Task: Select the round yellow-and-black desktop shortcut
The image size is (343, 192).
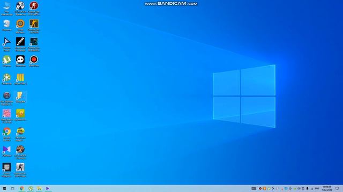Action: (x=20, y=134)
